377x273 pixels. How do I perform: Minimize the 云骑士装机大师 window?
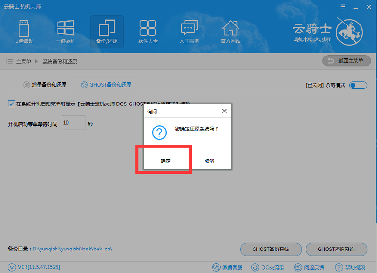click(x=356, y=7)
